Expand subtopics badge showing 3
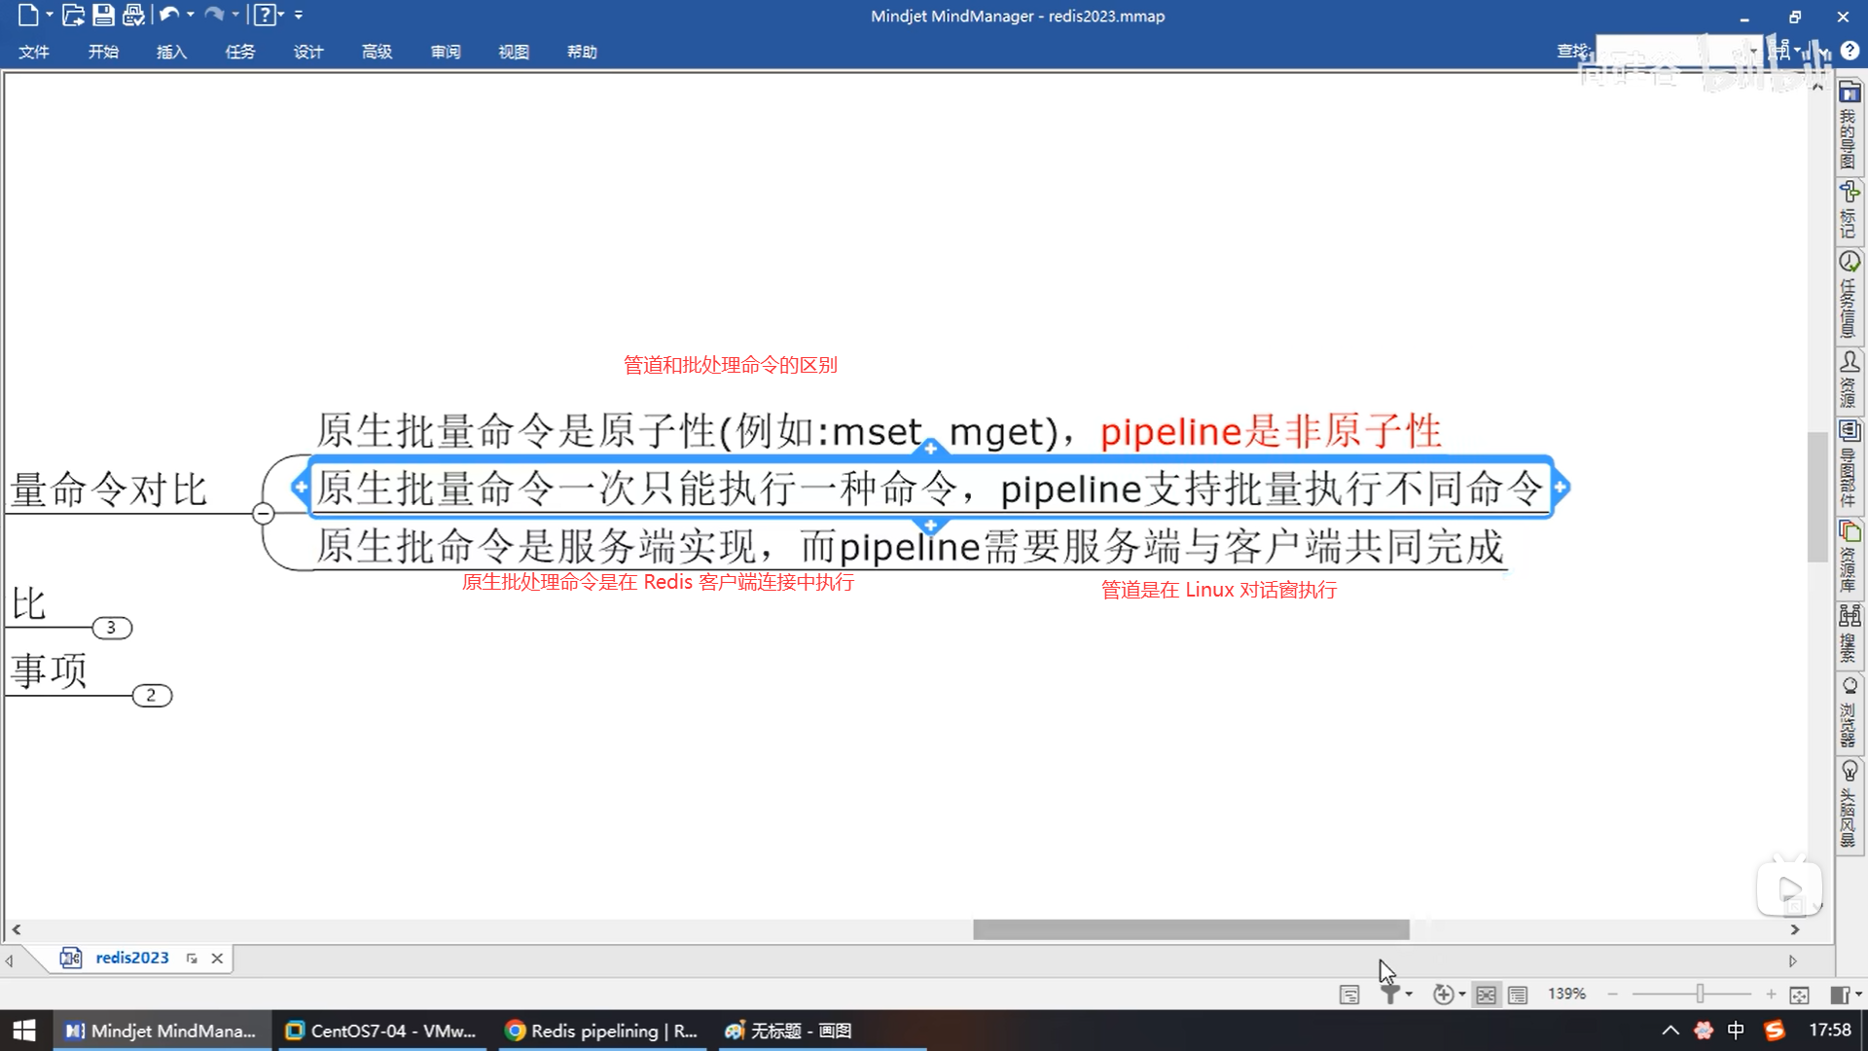The width and height of the screenshot is (1868, 1051). (112, 628)
